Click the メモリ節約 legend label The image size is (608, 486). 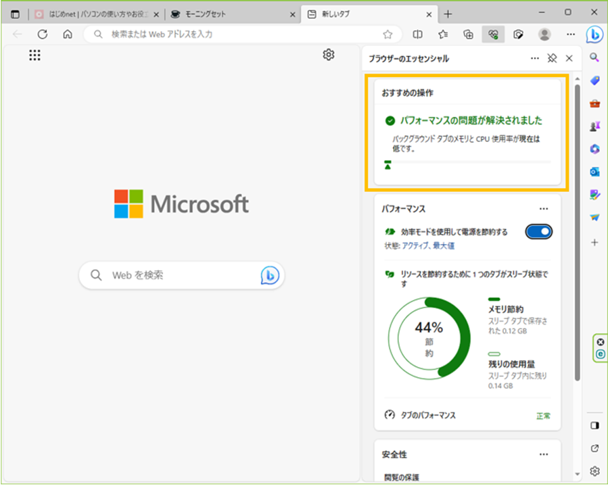(506, 310)
